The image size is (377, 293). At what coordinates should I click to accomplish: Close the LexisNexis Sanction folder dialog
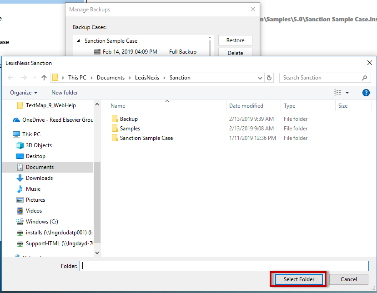pyautogui.click(x=370, y=63)
